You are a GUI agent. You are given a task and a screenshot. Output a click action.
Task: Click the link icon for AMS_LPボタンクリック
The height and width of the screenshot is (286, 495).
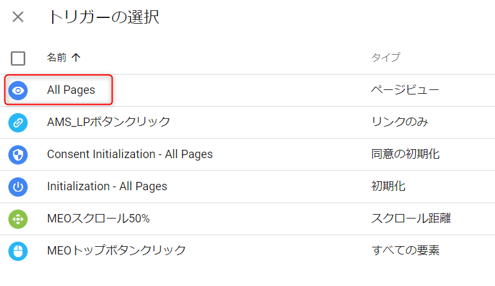point(18,123)
